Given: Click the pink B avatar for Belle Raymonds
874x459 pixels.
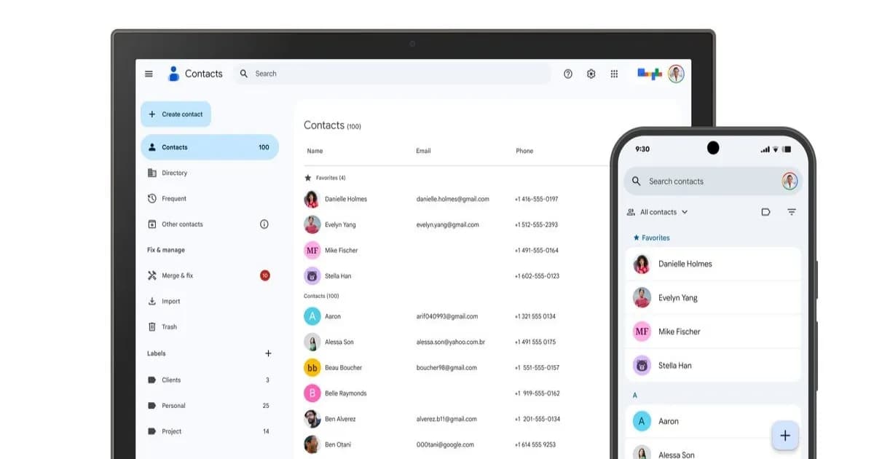Looking at the screenshot, I should [x=312, y=393].
